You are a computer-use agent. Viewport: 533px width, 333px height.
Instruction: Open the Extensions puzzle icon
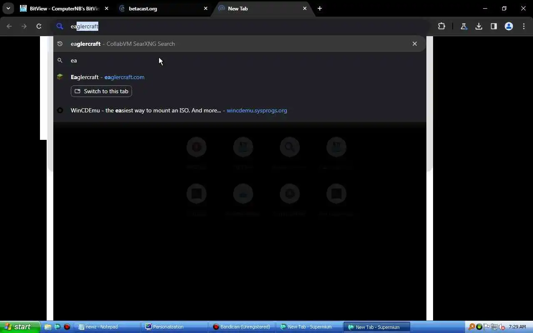pos(442,26)
